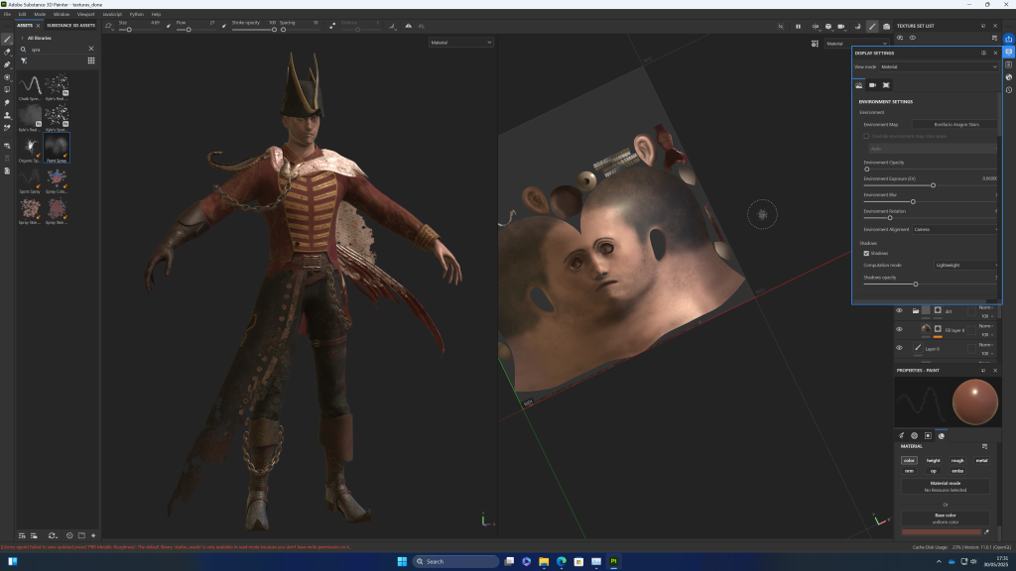Click the Bonifacio Aragon Stairs environment map button
1016x571 pixels.
(955, 125)
